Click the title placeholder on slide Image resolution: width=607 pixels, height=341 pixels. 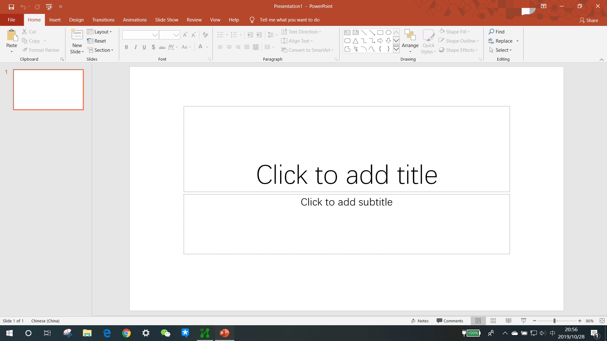(x=347, y=149)
